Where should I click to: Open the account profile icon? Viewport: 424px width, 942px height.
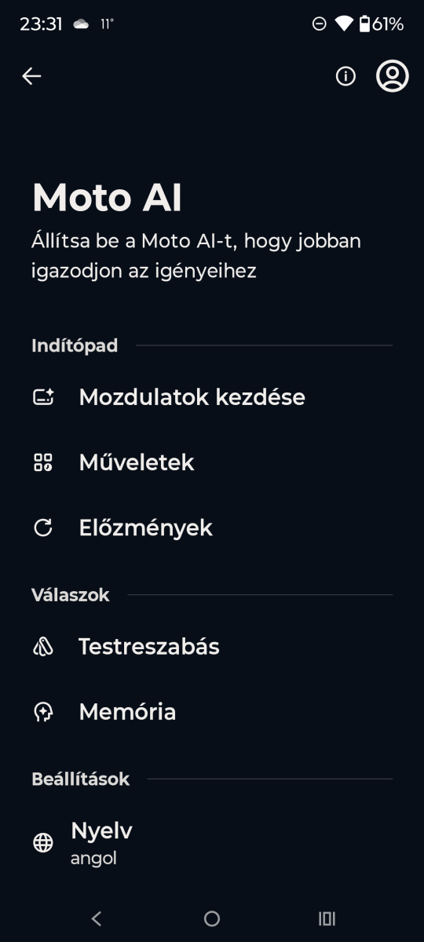point(393,76)
